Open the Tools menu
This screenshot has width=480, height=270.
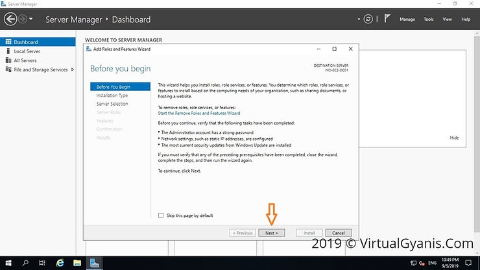(428, 19)
